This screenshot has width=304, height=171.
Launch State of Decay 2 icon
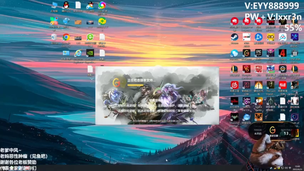[259, 117]
